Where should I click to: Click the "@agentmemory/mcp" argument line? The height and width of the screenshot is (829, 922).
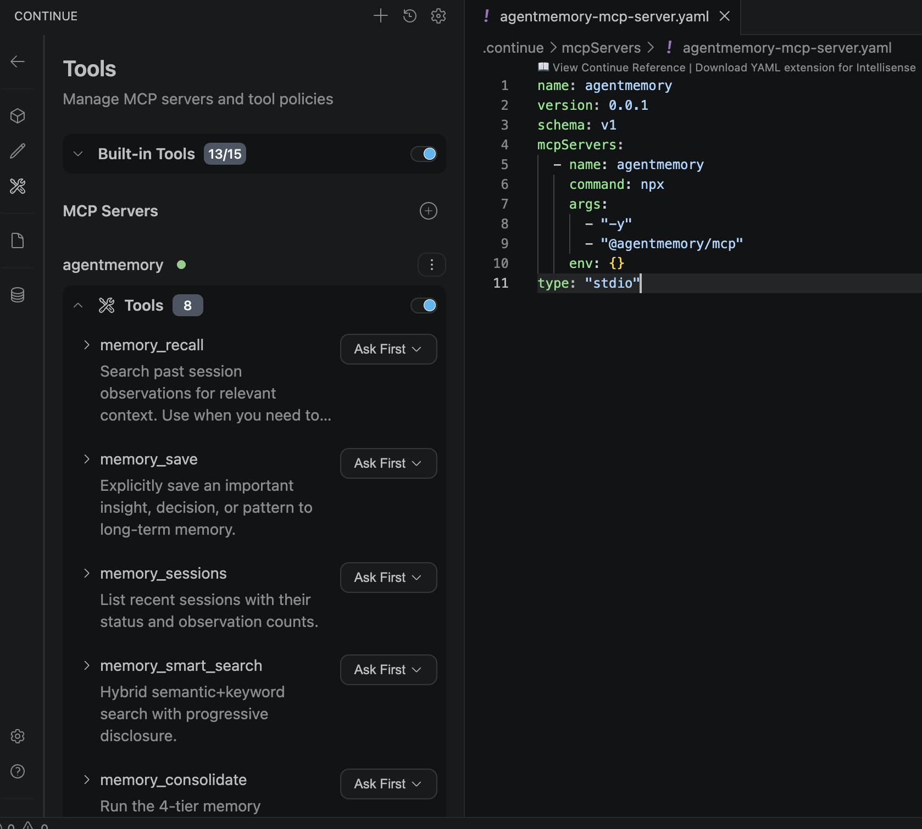tap(664, 244)
